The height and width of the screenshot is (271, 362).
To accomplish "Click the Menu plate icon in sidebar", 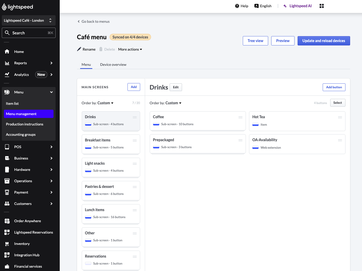I will (x=7, y=92).
